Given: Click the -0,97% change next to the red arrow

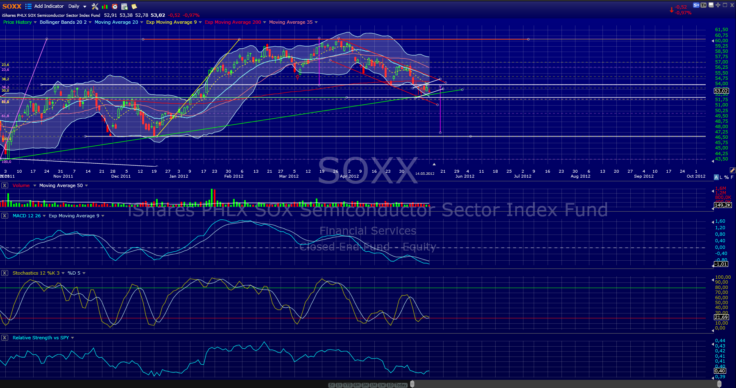Looking at the screenshot, I should pyautogui.click(x=683, y=13).
